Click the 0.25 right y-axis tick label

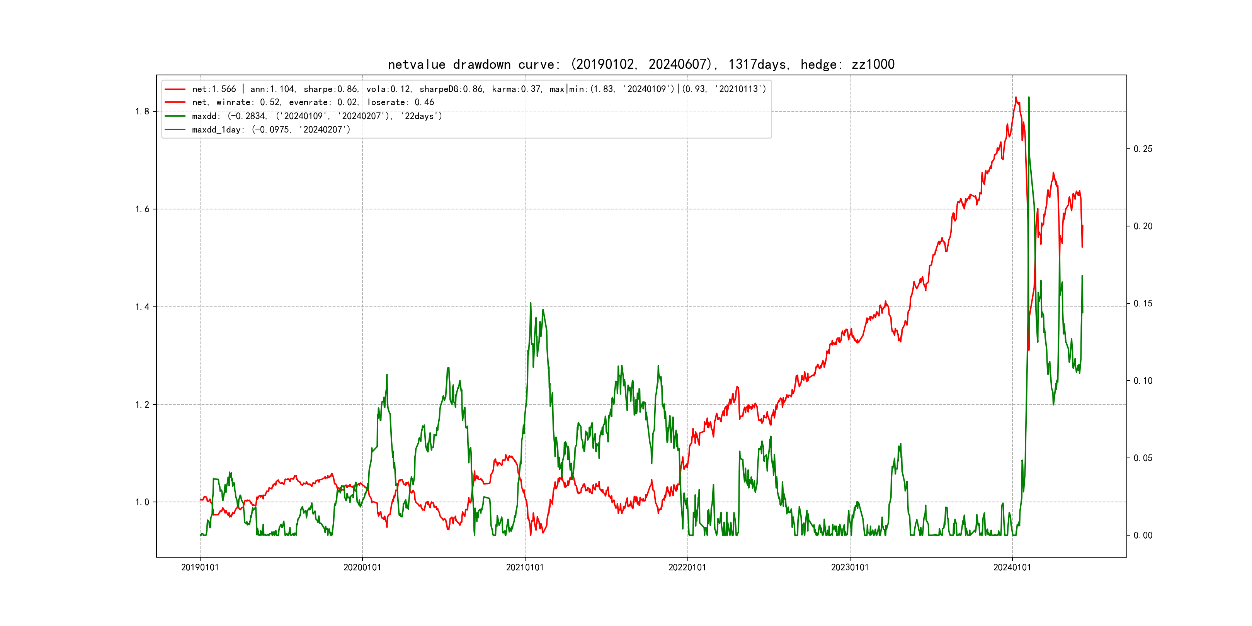[1143, 149]
